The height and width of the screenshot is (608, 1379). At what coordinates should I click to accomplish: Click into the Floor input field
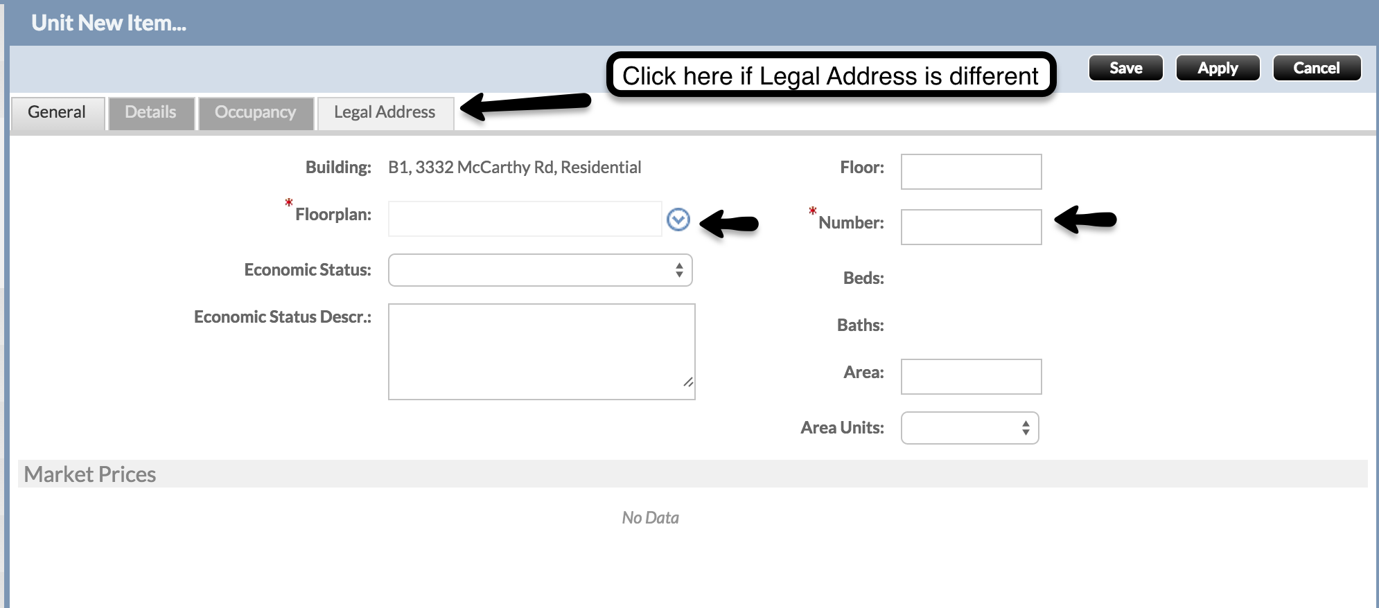point(970,172)
